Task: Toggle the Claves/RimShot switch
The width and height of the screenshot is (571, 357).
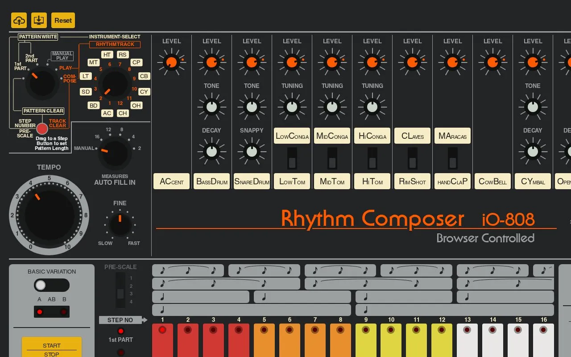Action: click(413, 158)
